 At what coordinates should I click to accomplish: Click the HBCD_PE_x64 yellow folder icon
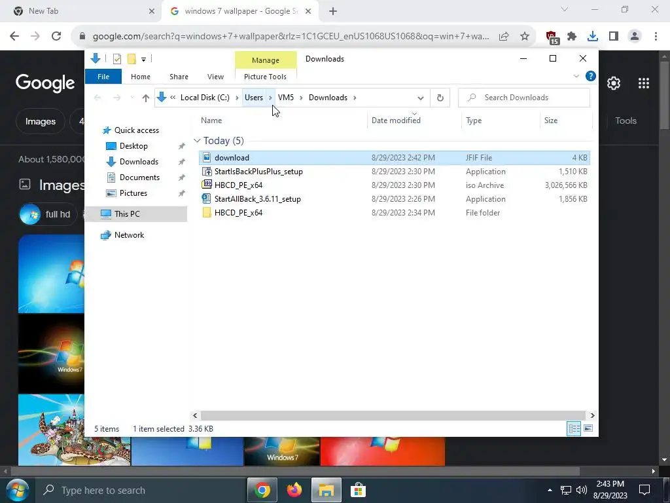(x=207, y=213)
